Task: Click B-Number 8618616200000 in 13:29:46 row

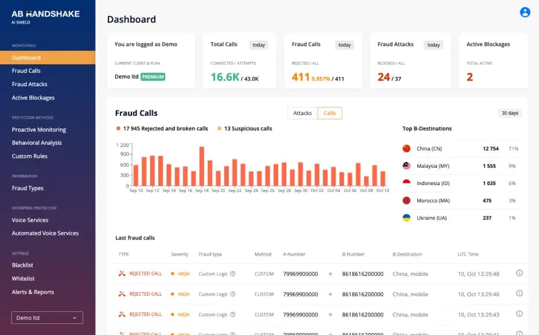Action: coord(363,294)
